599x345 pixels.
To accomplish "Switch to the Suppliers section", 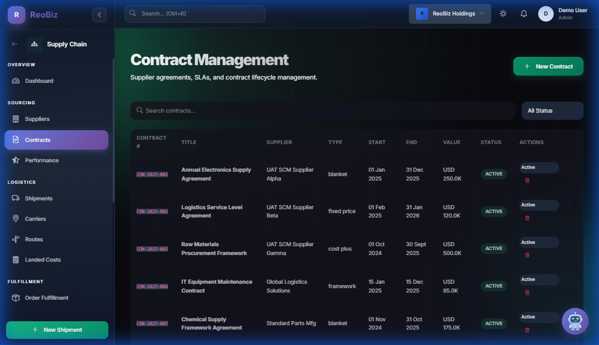I will 38,119.
